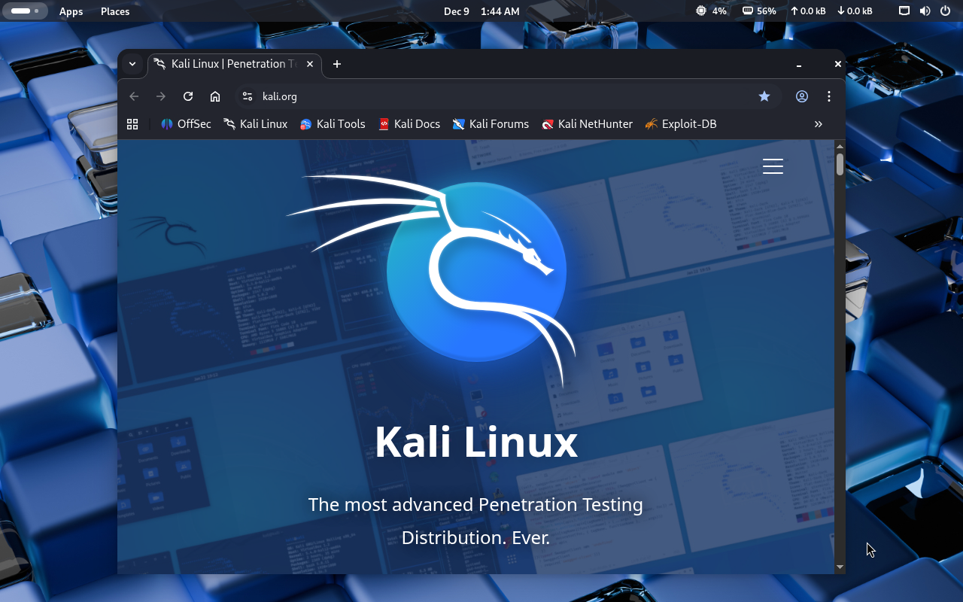The height and width of the screenshot is (602, 963).
Task: Reload the kali.org page
Action: [x=188, y=96]
